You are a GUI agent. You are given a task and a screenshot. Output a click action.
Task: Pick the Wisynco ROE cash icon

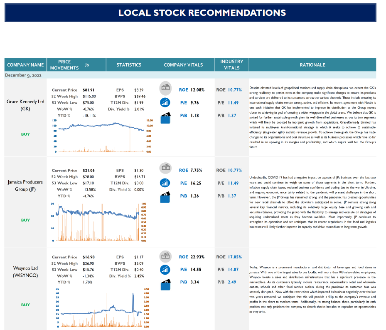165,256
